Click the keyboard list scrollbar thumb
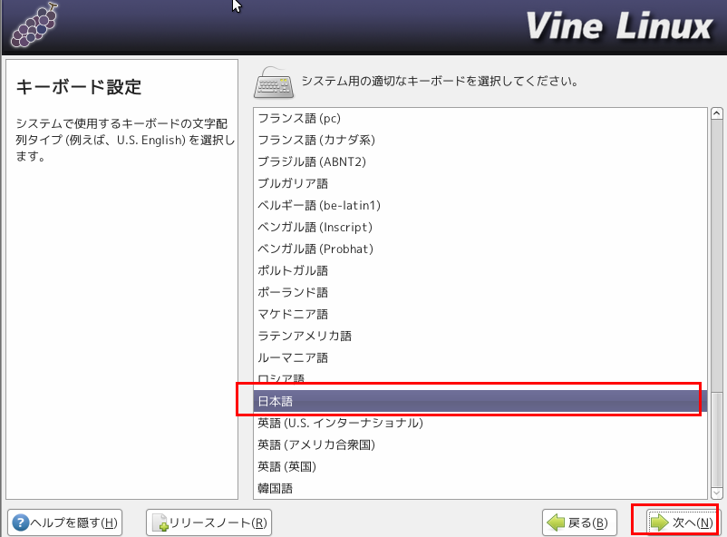727x537 pixels. [x=717, y=439]
